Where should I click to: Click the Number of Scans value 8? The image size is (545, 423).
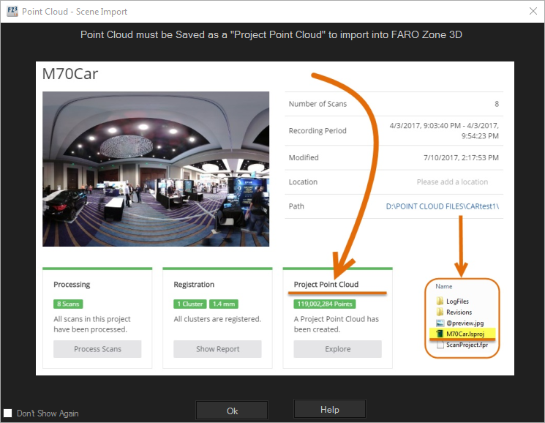pos(497,104)
